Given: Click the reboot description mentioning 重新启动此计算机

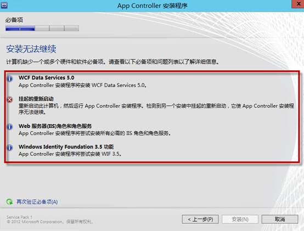Looking at the screenshot, I should [156, 109].
